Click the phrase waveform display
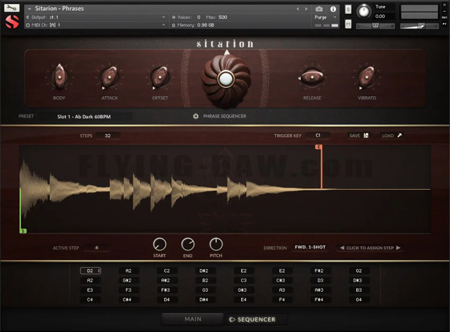Viewport: 450px width, 332px height. click(x=225, y=189)
